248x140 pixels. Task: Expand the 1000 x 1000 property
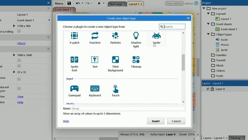click(x=14, y=55)
